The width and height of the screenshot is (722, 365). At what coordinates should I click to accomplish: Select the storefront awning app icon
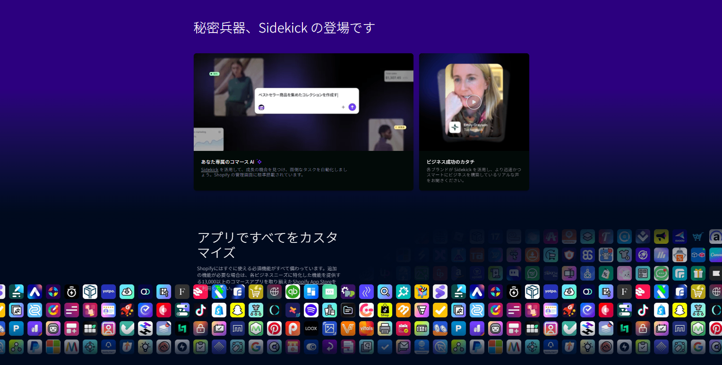tap(293, 347)
